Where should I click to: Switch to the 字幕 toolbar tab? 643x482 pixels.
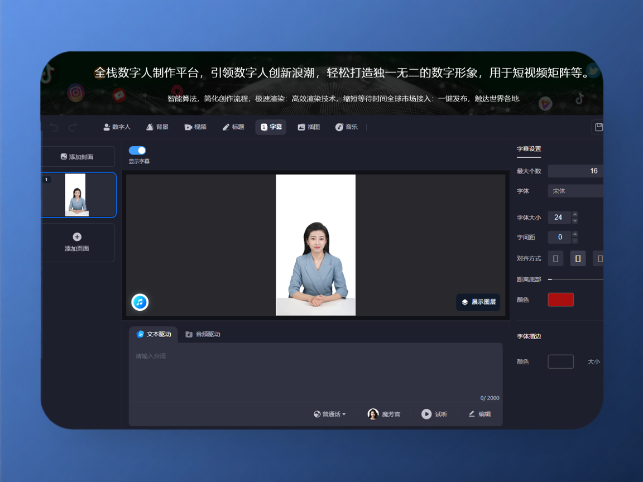270,127
